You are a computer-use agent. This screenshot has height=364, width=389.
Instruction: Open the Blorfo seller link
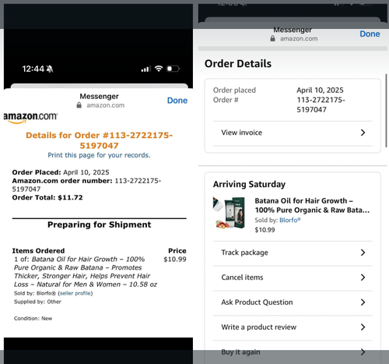click(x=290, y=220)
